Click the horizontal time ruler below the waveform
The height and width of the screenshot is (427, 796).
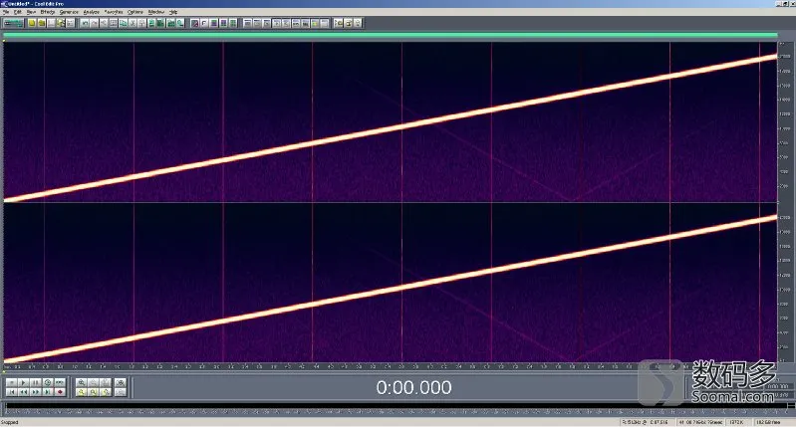390,366
